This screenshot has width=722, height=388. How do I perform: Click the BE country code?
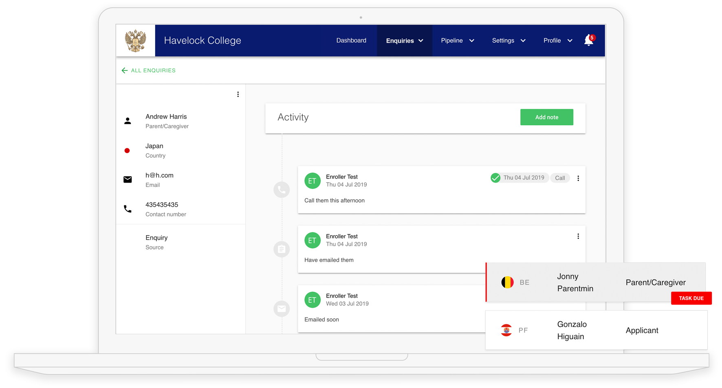coord(524,282)
